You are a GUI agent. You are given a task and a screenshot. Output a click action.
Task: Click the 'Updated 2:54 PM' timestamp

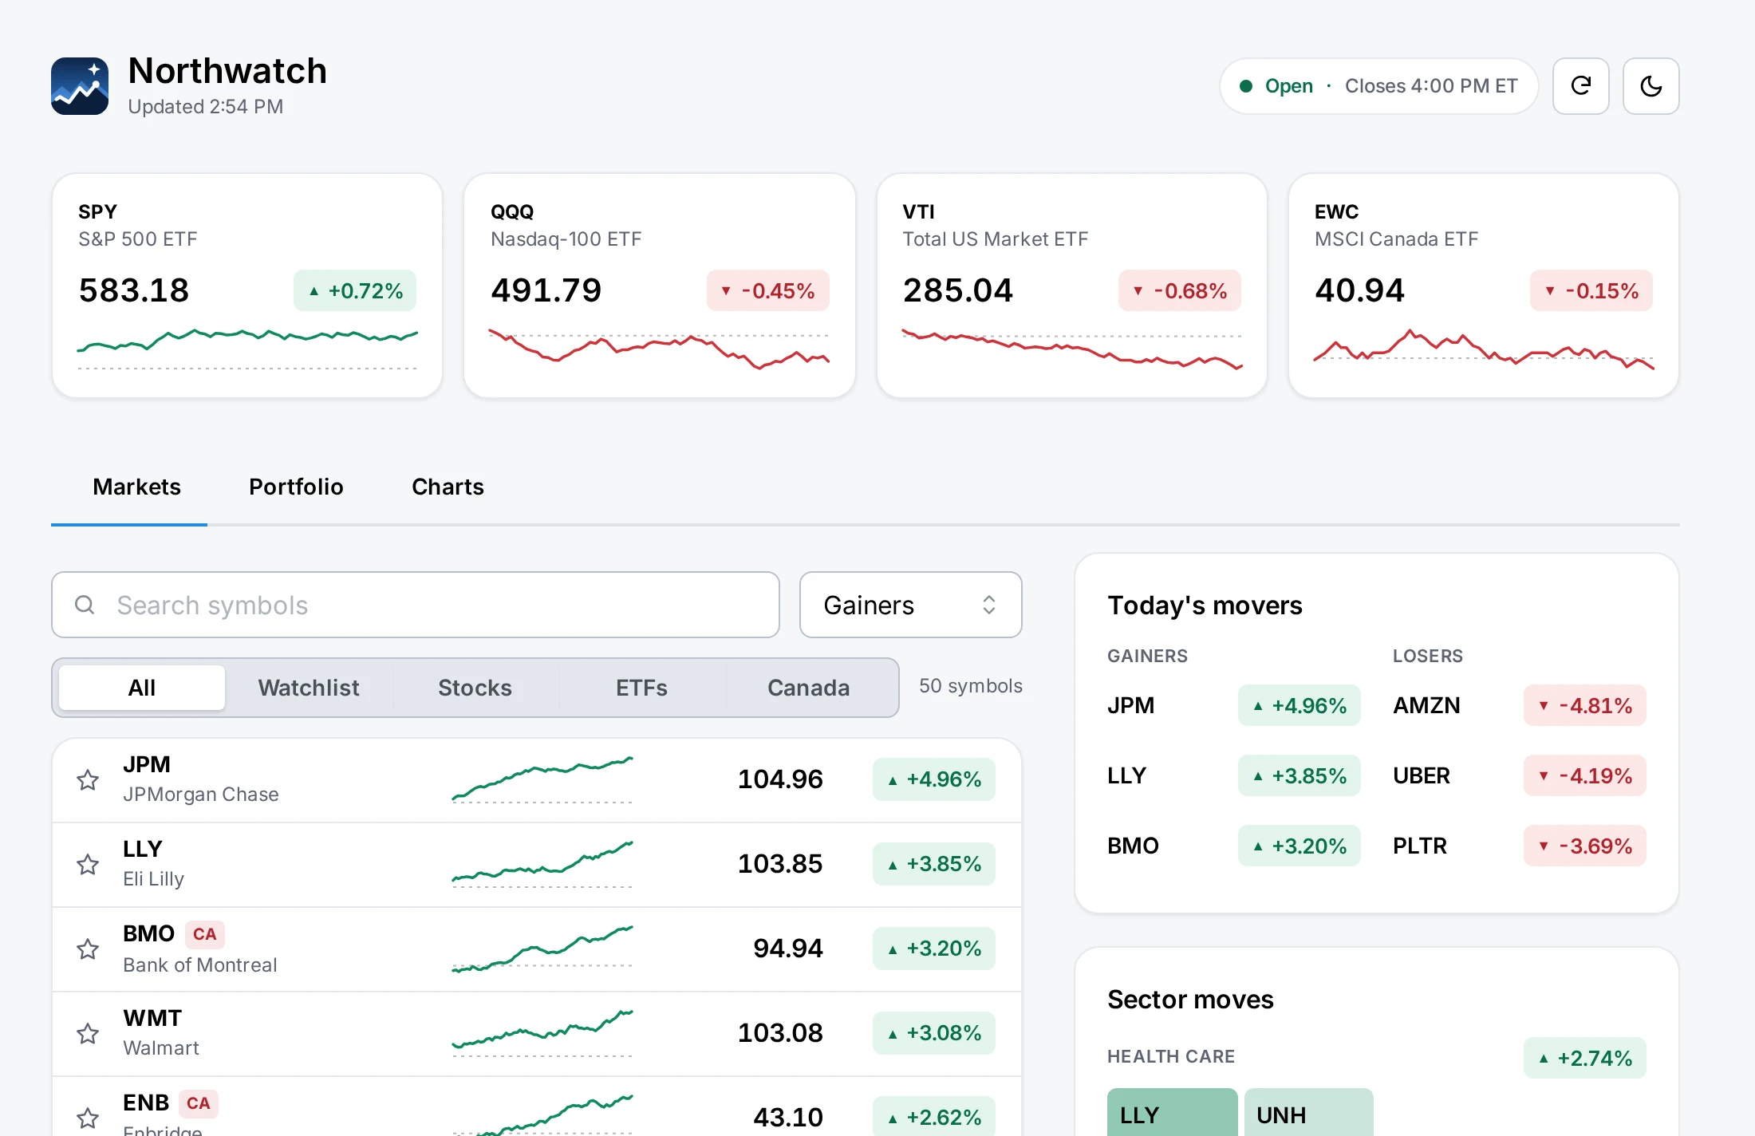click(206, 107)
